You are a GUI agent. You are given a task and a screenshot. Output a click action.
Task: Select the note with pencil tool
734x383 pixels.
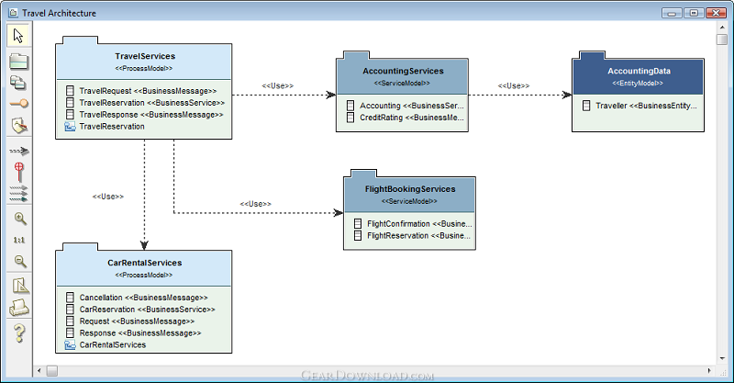[x=19, y=125]
